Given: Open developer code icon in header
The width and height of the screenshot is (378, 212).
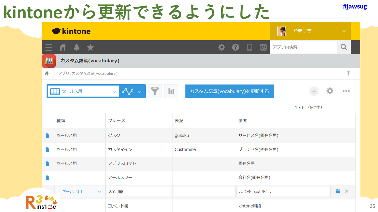Looking at the screenshot, I should (x=263, y=47).
